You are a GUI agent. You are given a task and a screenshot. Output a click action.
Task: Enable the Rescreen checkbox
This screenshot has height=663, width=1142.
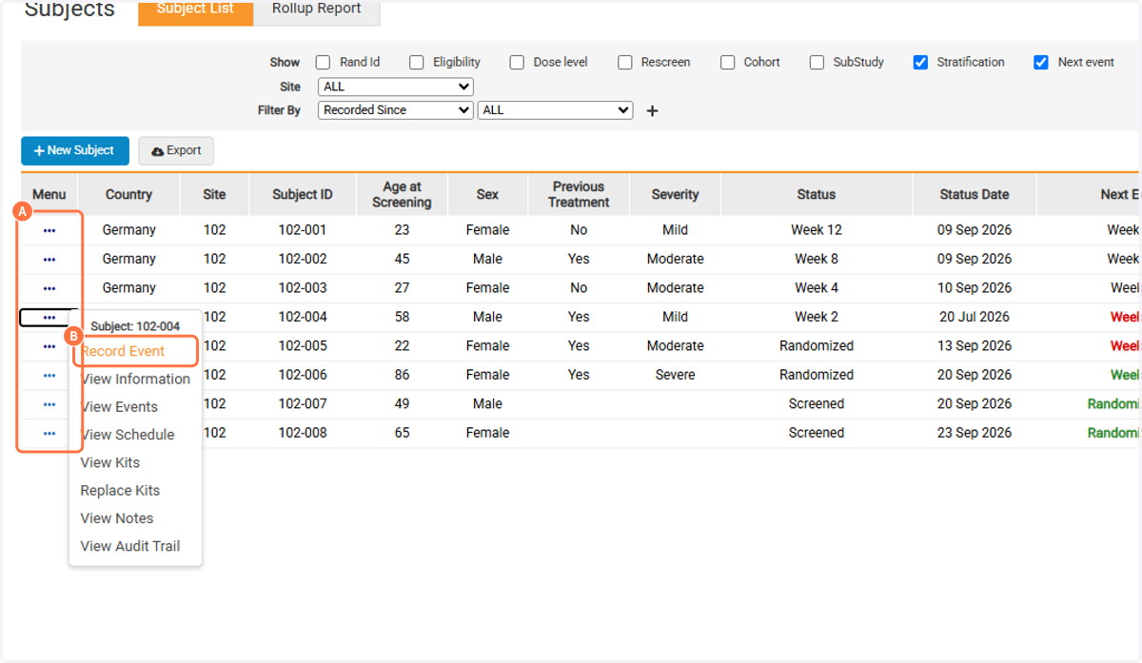click(625, 63)
